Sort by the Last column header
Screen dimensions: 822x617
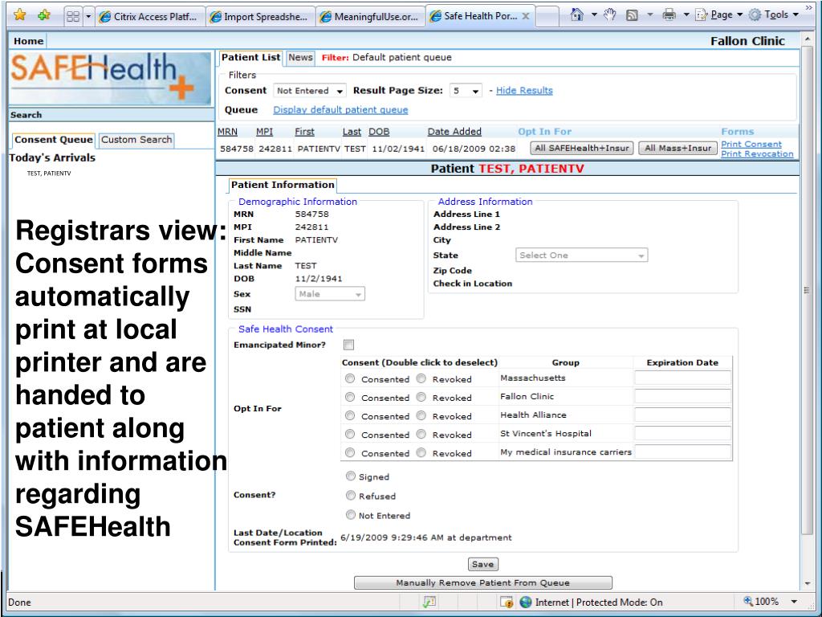pyautogui.click(x=352, y=132)
